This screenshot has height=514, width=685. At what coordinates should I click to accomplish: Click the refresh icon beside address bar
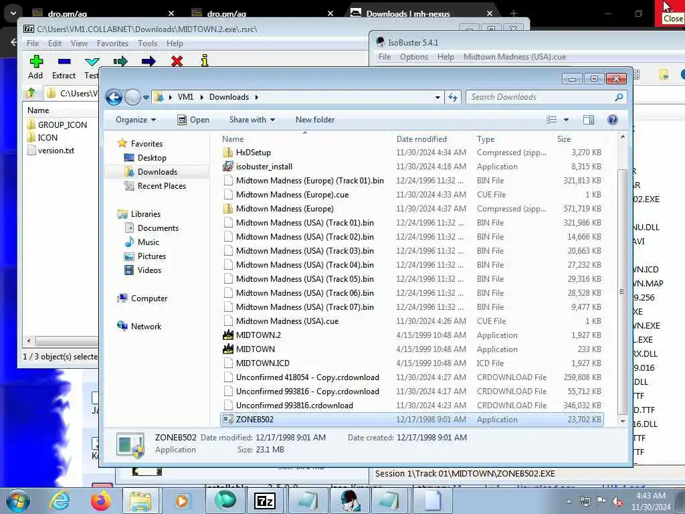click(x=453, y=97)
